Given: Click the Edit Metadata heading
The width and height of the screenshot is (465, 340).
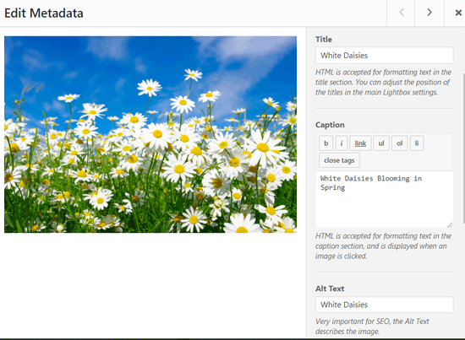Looking at the screenshot, I should 44,13.
